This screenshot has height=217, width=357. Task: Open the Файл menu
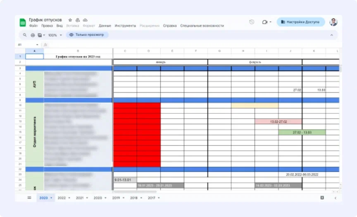[x=33, y=26]
